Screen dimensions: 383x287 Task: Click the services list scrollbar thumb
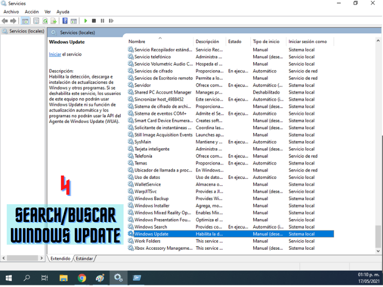pyautogui.click(x=378, y=237)
